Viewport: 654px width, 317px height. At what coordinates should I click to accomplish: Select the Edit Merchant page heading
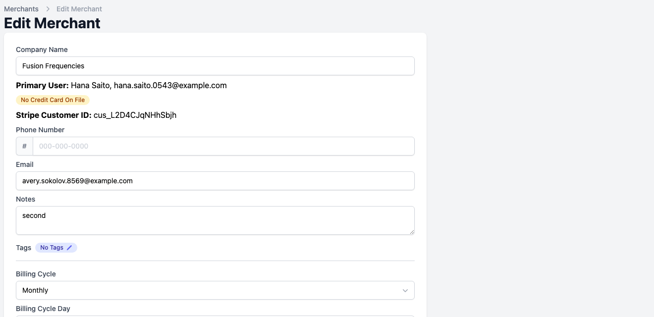52,23
